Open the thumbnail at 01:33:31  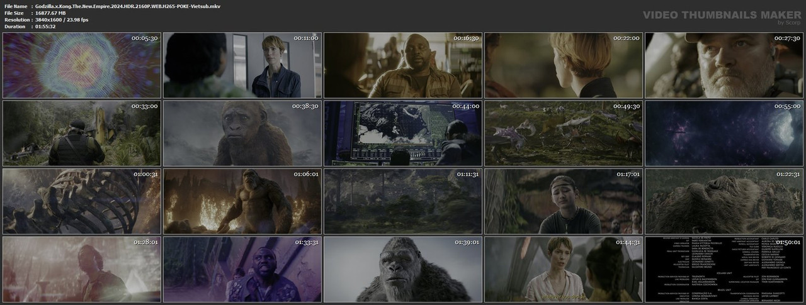(242, 269)
